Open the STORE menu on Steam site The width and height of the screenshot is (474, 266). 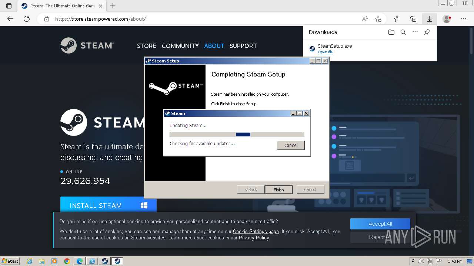coord(147,46)
